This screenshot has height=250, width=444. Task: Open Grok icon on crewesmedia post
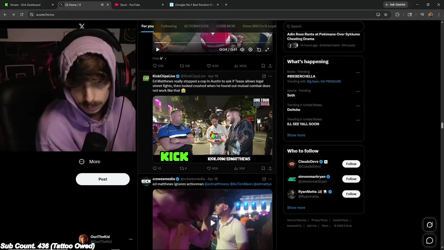point(264,179)
